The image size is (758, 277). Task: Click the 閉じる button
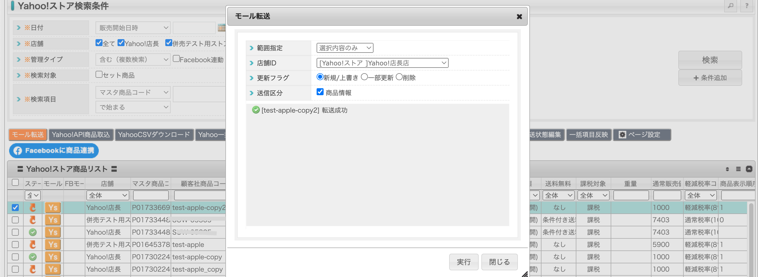coord(499,262)
